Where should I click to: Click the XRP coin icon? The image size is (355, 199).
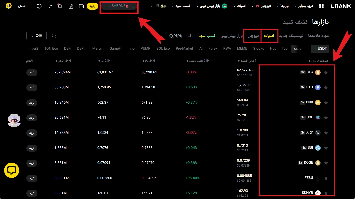pyautogui.click(x=318, y=133)
